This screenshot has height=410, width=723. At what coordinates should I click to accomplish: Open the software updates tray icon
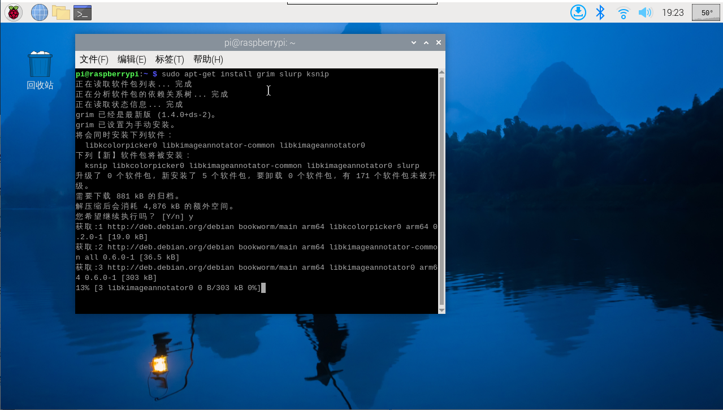click(x=578, y=12)
